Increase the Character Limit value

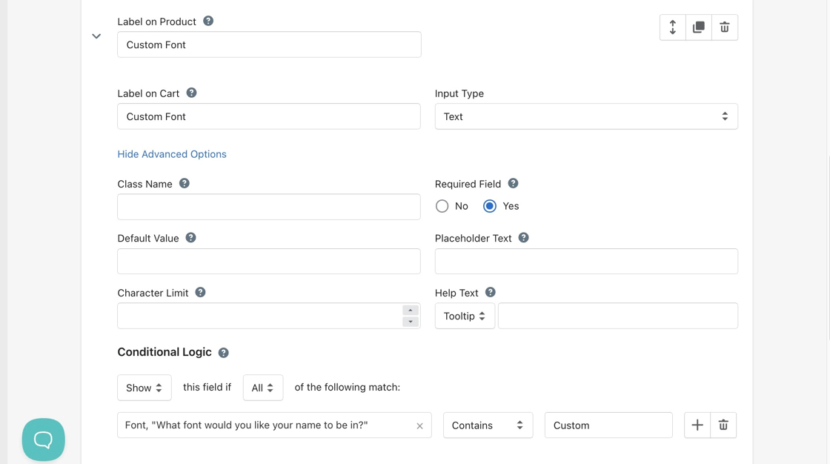click(411, 311)
